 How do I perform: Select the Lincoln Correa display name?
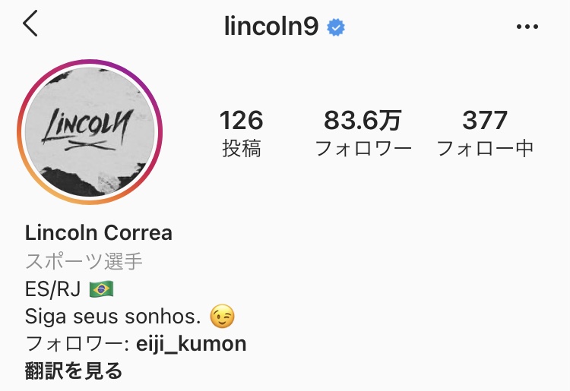tap(99, 233)
